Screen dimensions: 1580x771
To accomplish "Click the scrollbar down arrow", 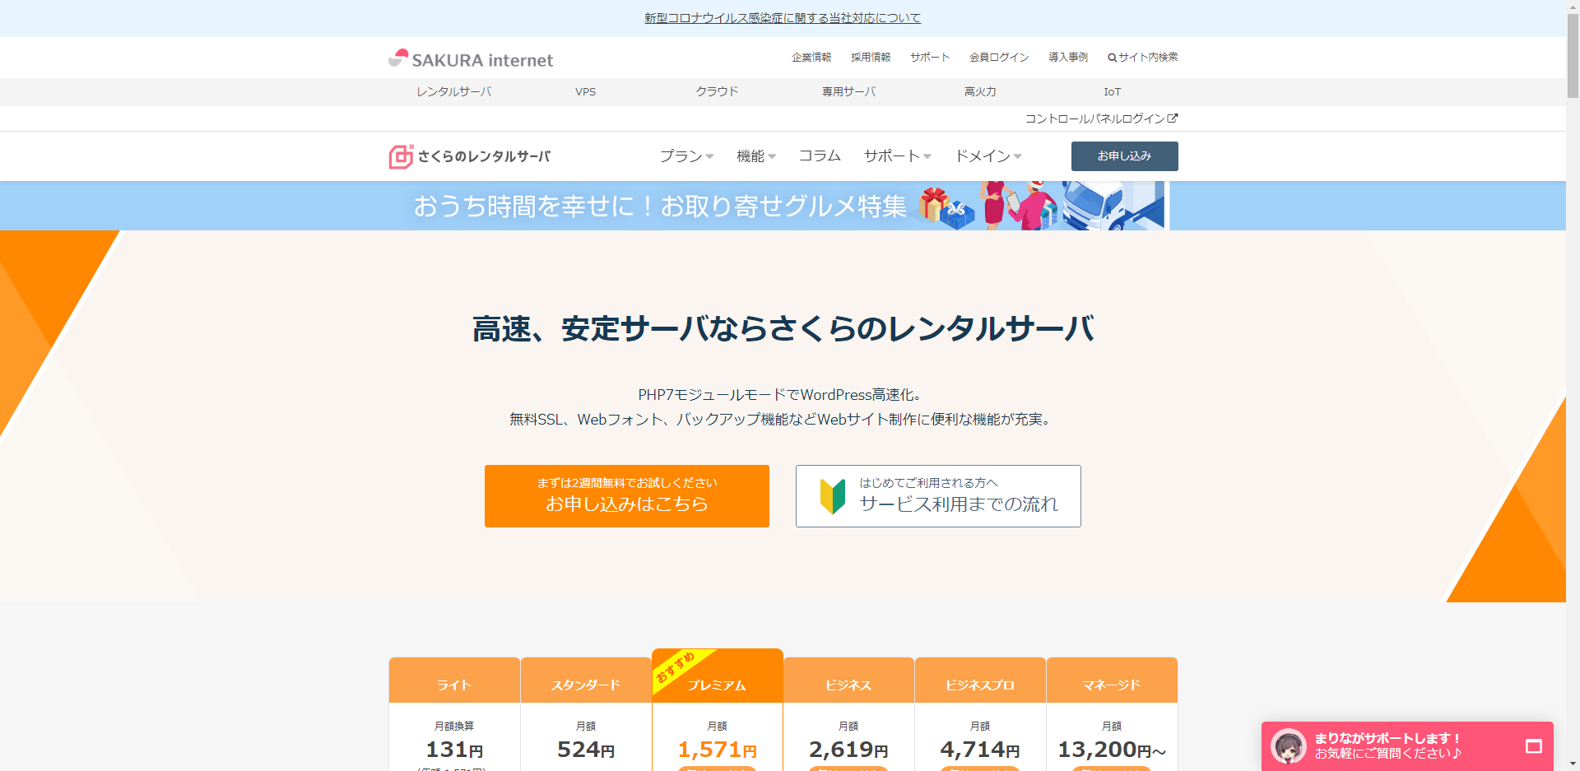I will [x=1573, y=764].
